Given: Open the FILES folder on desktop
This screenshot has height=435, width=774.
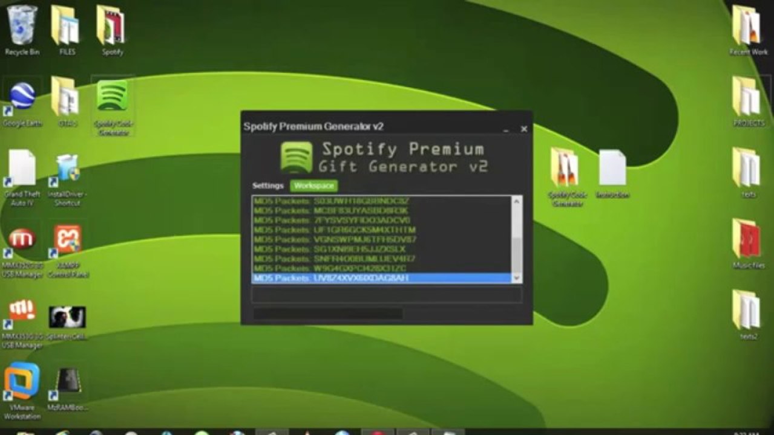Looking at the screenshot, I should tap(67, 30).
